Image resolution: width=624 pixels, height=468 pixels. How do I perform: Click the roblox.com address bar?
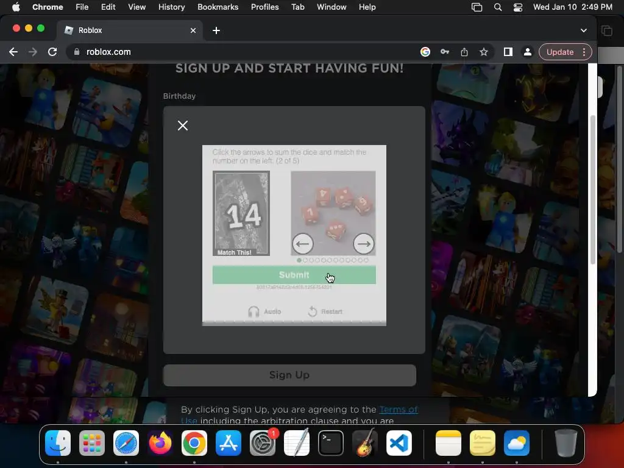pos(247,52)
